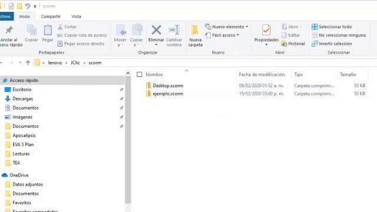Image resolution: width=377 pixels, height=212 pixels.
Task: Open the recent locations dropdown arrow
Action: (x=20, y=63)
